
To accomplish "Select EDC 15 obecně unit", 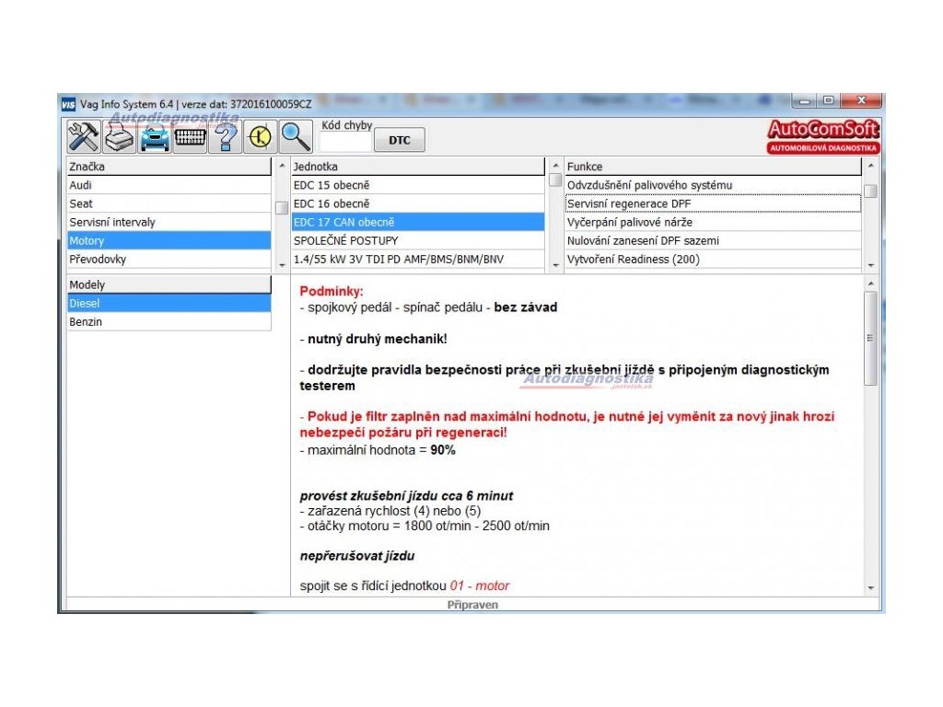I will click(x=418, y=185).
